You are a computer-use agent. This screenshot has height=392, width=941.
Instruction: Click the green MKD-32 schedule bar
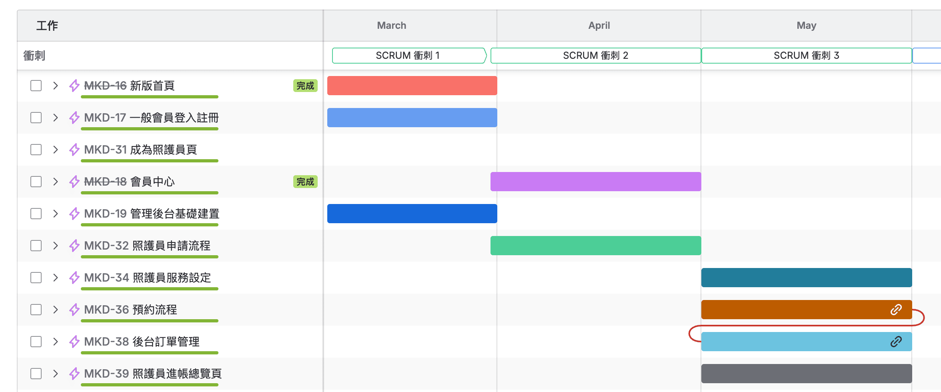click(x=596, y=246)
